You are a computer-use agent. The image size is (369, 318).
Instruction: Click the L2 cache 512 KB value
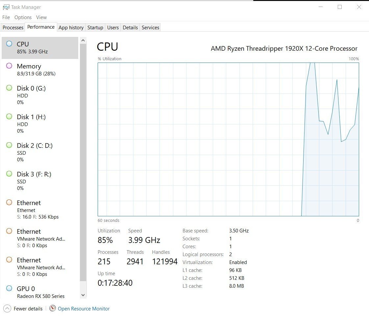coord(237,278)
